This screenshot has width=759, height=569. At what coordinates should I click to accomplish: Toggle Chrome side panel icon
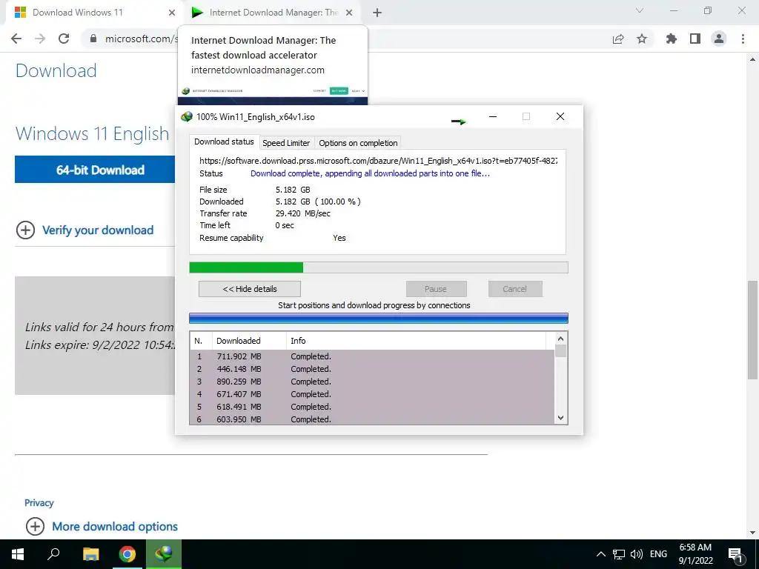coord(695,39)
